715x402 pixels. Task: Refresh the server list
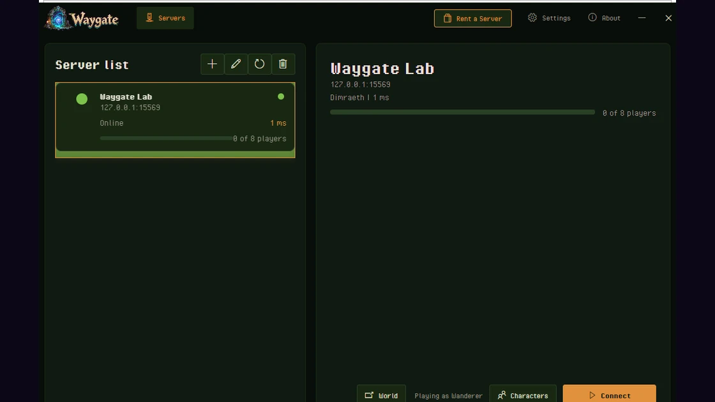click(259, 64)
